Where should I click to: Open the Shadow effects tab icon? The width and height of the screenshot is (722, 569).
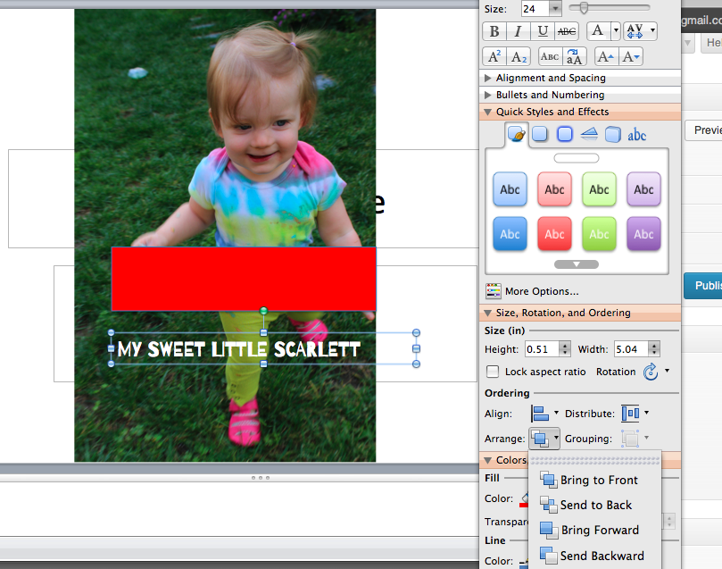point(540,135)
